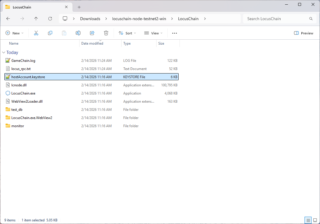The height and width of the screenshot is (224, 320).
Task: Click the Rename icon in toolbar
Action: [x=78, y=33]
